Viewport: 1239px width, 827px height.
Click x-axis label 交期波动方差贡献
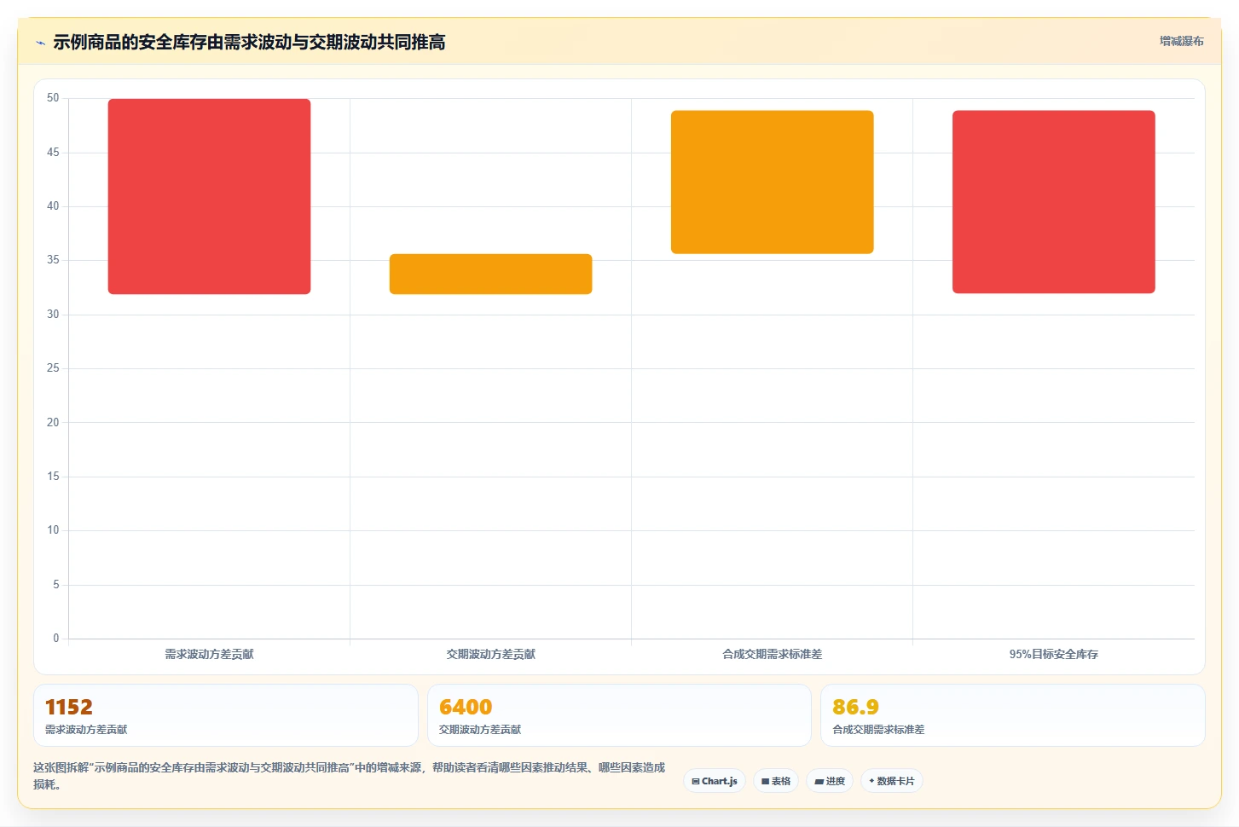click(491, 654)
